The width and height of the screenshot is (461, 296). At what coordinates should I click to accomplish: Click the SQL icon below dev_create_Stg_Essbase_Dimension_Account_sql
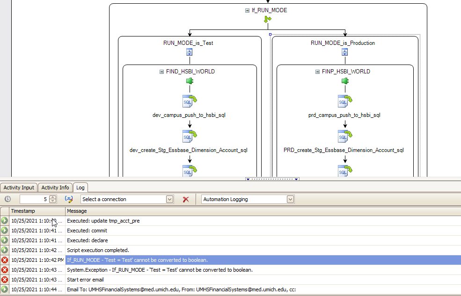click(x=190, y=171)
